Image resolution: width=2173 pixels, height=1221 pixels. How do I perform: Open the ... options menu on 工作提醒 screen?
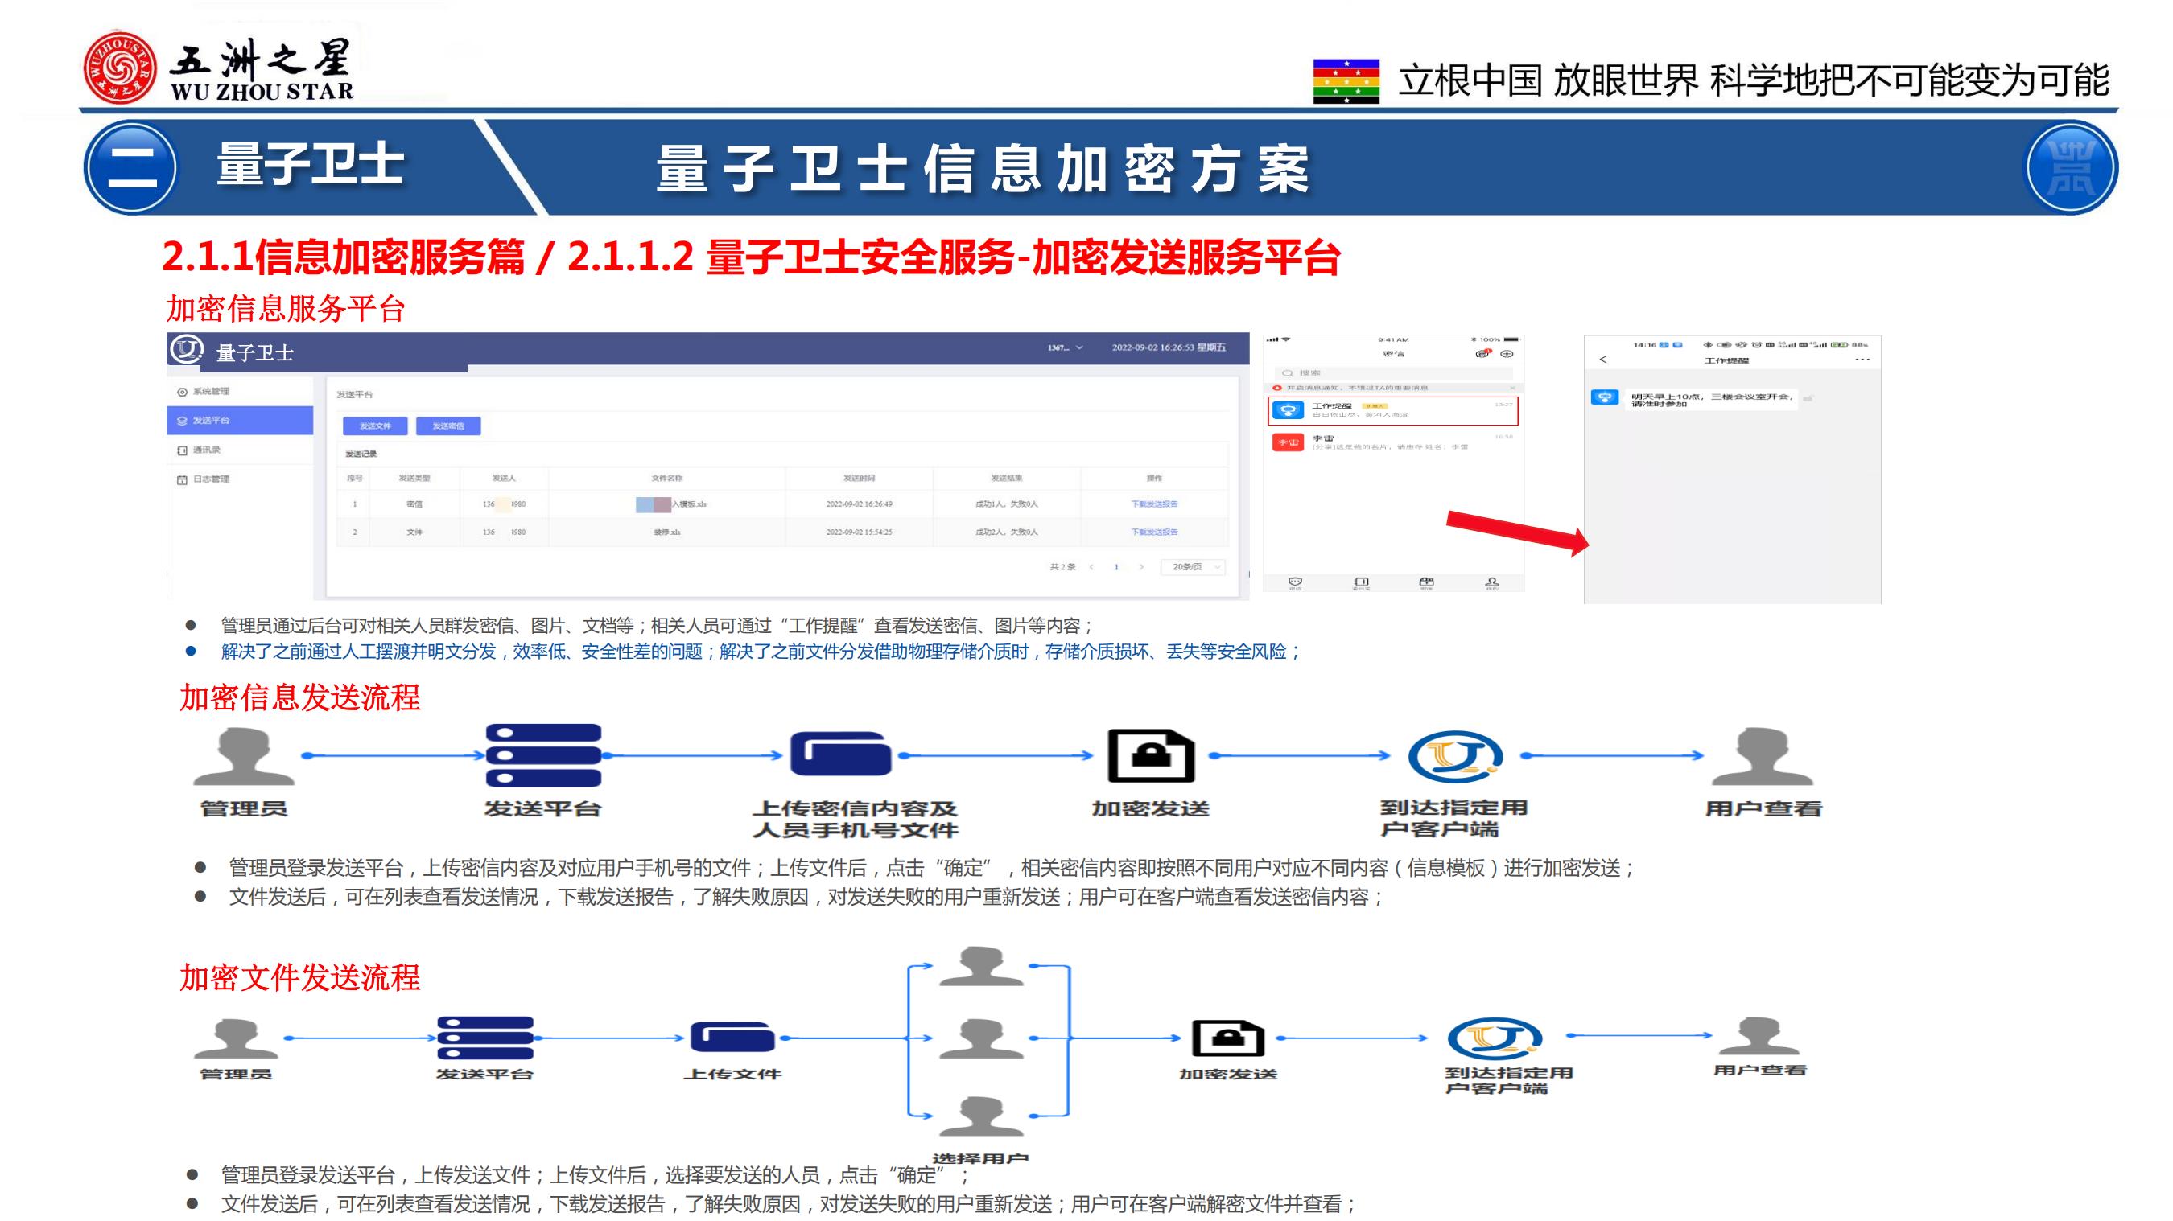coord(1863,360)
